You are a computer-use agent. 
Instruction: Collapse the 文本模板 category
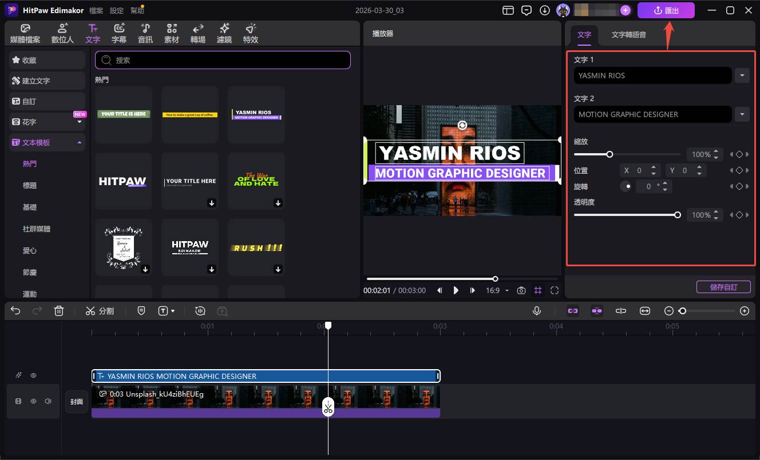79,142
